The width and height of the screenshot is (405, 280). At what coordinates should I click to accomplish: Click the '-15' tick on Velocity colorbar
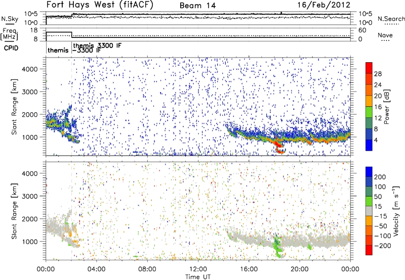coord(380,216)
